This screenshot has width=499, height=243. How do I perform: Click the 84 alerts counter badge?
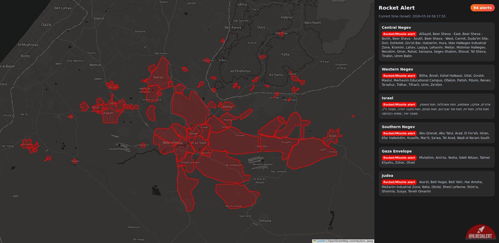click(482, 8)
